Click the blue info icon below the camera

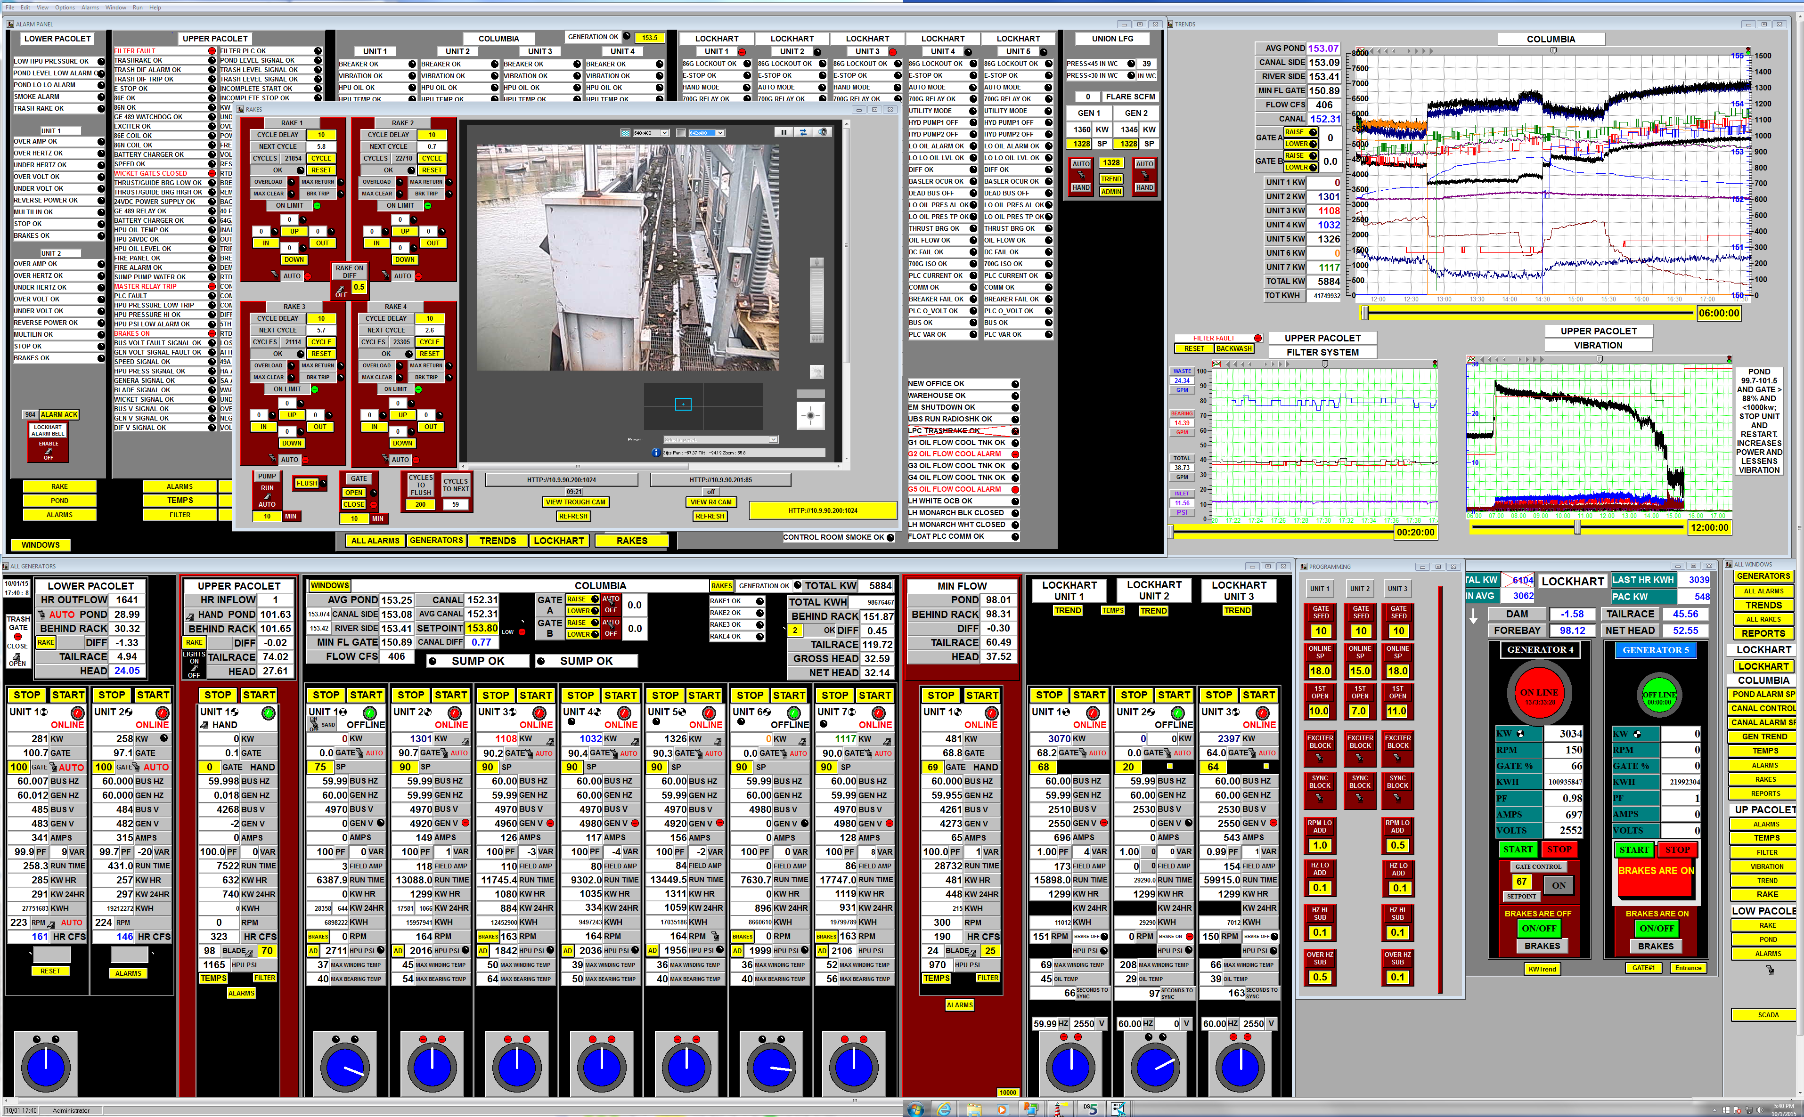[x=655, y=452]
